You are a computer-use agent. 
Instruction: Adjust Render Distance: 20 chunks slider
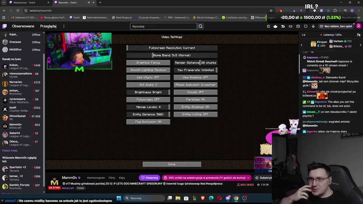click(196, 63)
